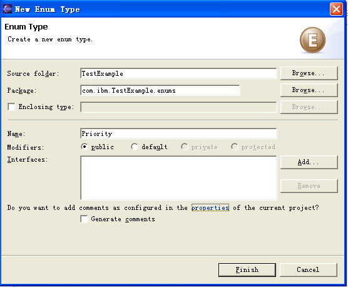
Task: Click the disabled Enclosing type Browse button
Action: pos(309,107)
